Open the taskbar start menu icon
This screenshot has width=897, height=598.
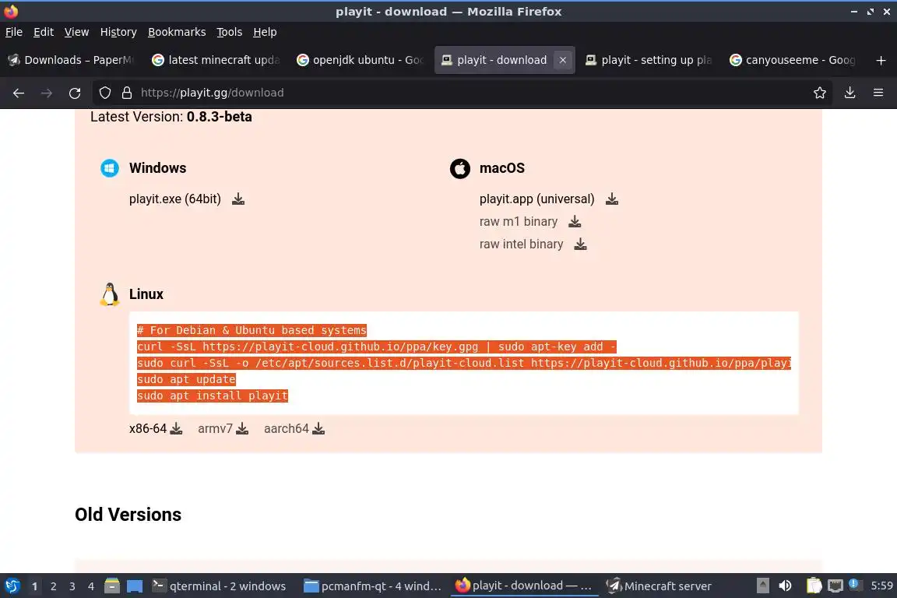(12, 586)
